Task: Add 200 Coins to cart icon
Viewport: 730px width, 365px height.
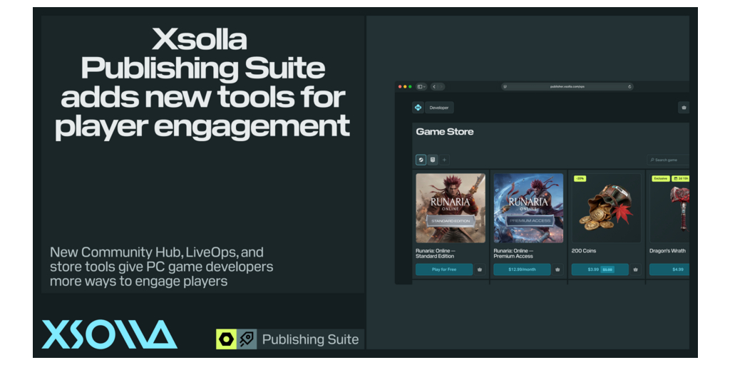Action: coord(635,269)
